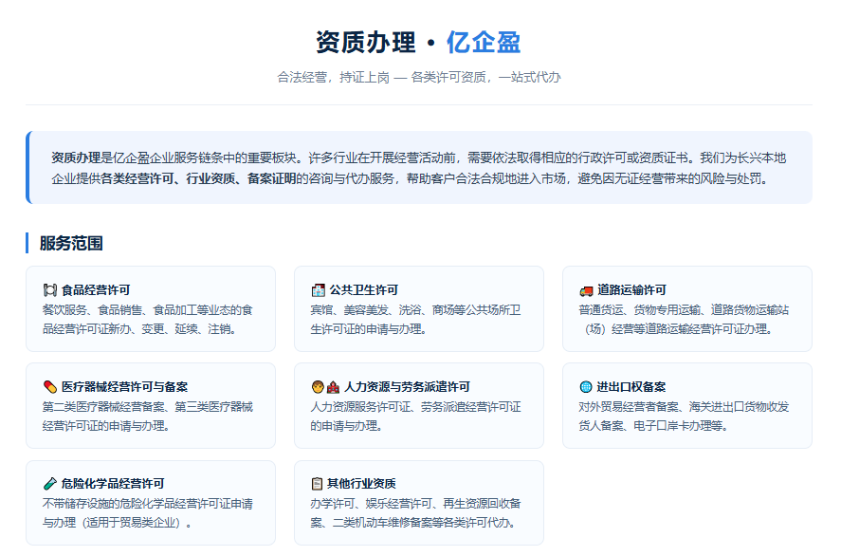Click description starting 宾馆、美容美发
This screenshot has height=556, width=841.
[415, 320]
